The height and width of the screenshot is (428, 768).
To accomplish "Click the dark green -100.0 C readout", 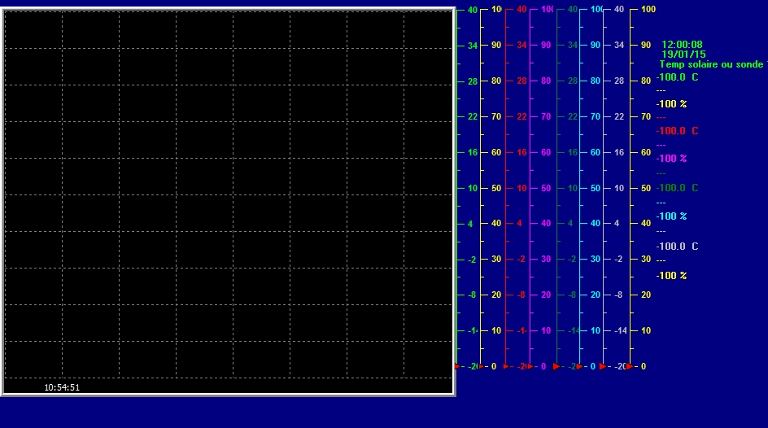I will [x=678, y=188].
